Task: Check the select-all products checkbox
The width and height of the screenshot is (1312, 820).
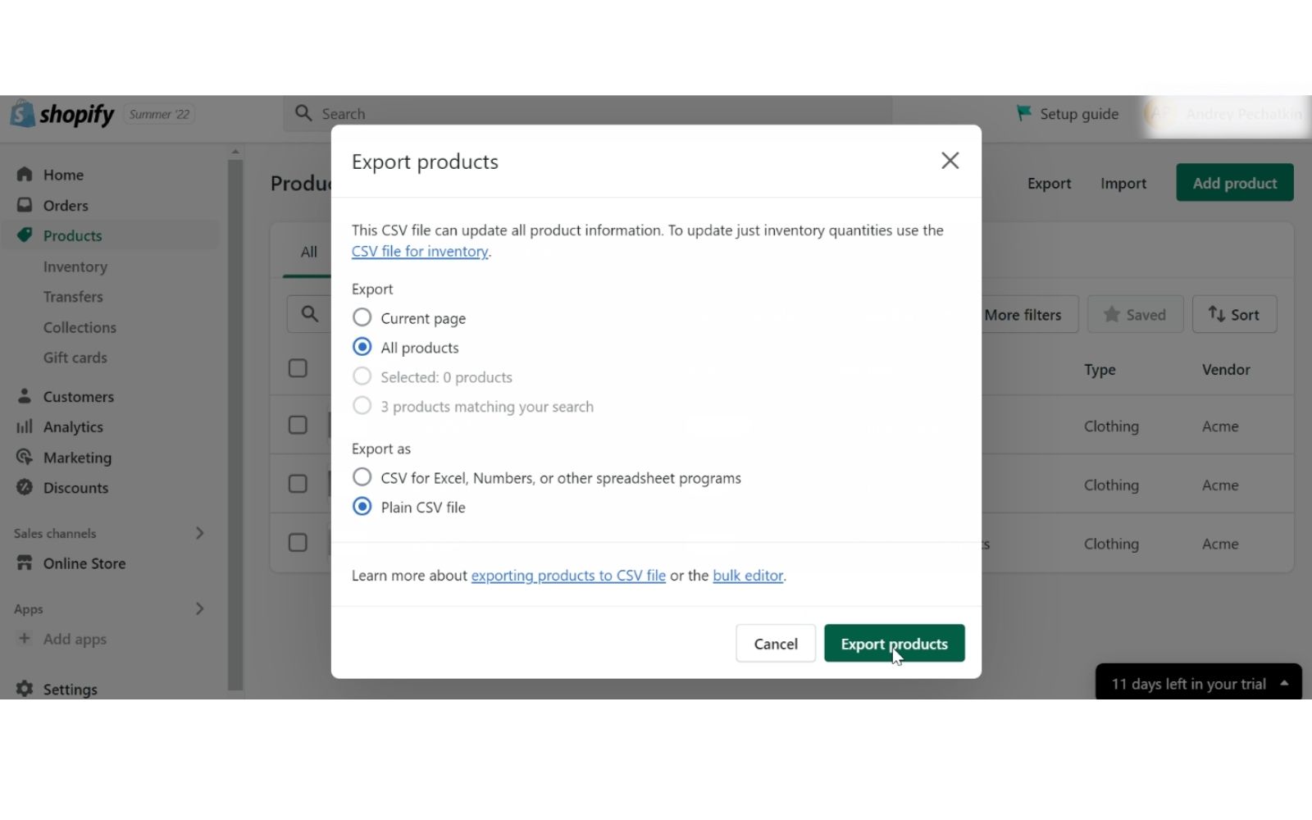Action: 297,368
